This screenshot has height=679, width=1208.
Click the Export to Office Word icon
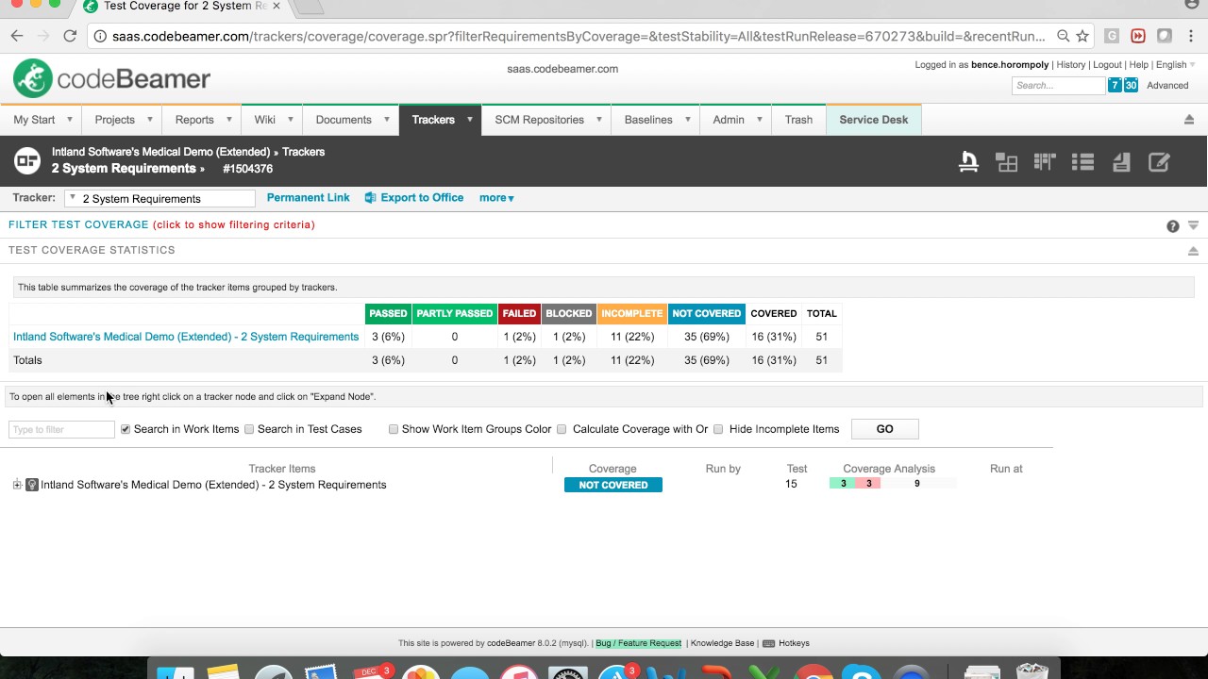click(370, 198)
